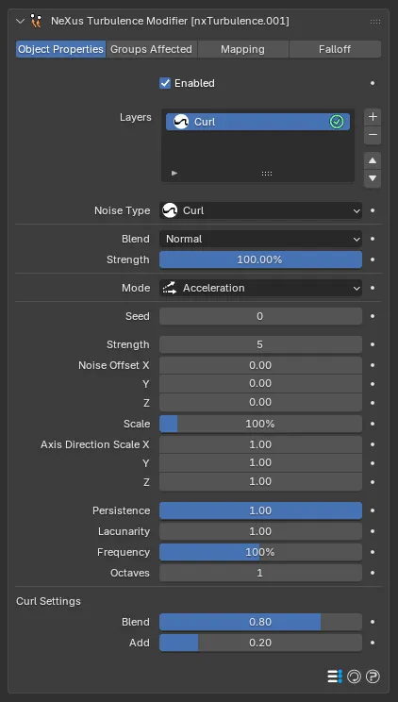398x702 pixels.
Task: Switch to Object Properties tab
Action: (x=61, y=49)
